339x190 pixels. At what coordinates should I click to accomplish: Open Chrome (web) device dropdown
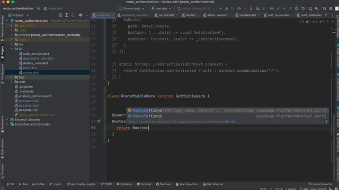pyautogui.click(x=132, y=8)
